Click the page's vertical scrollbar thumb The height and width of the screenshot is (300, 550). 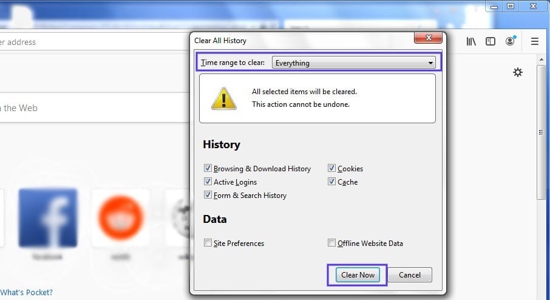tap(541, 134)
